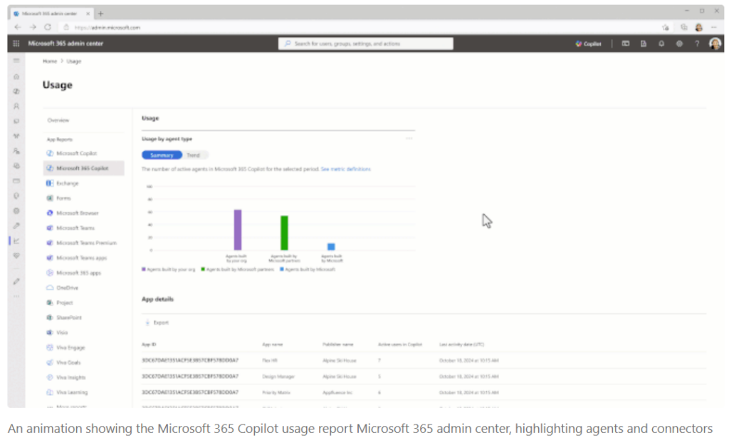Click the Priority Matrix app name cell
This screenshot has width=729, height=443.
click(x=276, y=392)
